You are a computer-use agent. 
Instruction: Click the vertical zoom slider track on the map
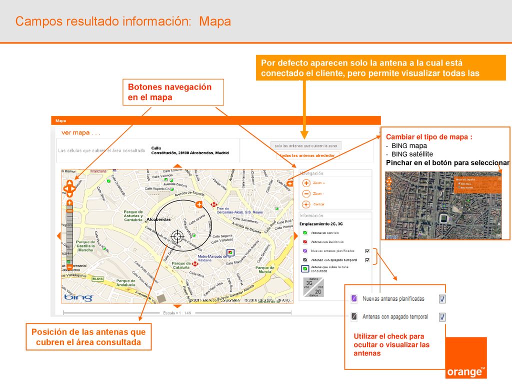point(69,235)
